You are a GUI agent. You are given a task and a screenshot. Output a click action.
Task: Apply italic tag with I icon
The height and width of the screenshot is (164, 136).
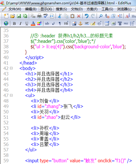(x=21, y=23)
